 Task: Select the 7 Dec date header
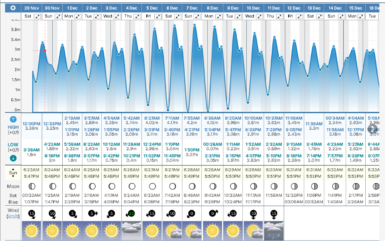pyautogui.click(x=192, y=8)
